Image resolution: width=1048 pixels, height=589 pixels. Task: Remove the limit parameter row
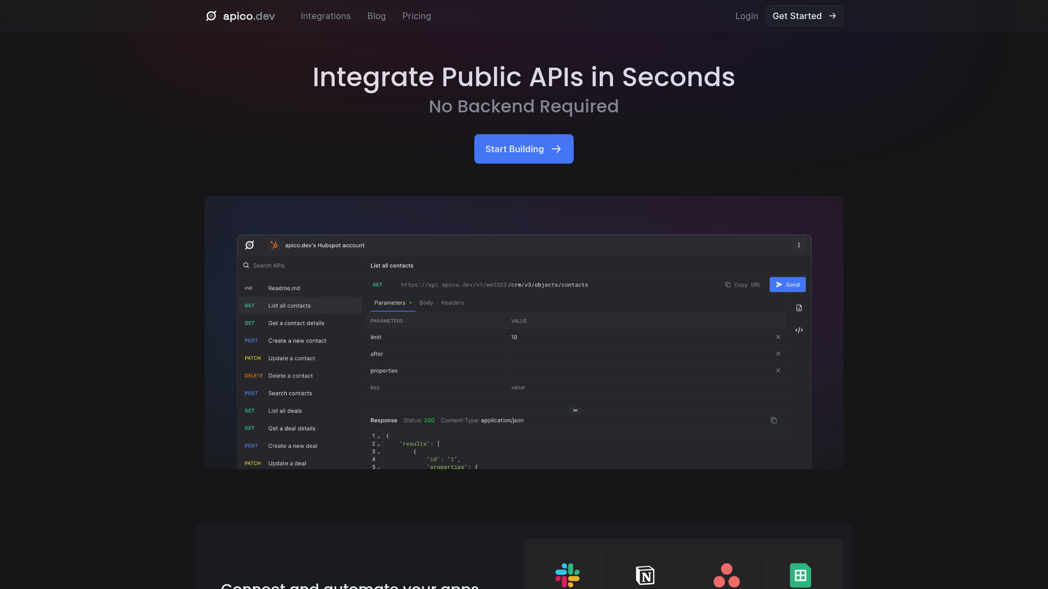click(778, 337)
